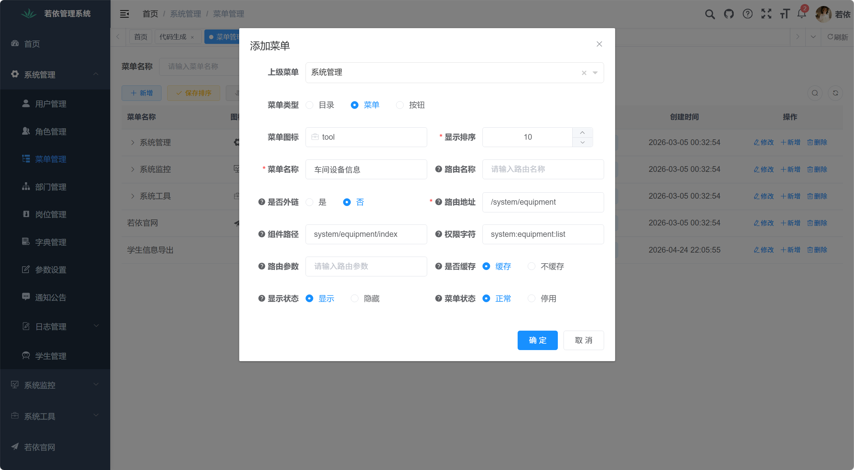Click 保存排序 button

(x=194, y=93)
